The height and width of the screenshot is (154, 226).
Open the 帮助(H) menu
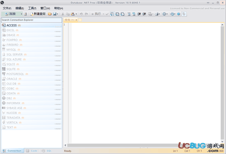pyautogui.click(x=59, y=8)
